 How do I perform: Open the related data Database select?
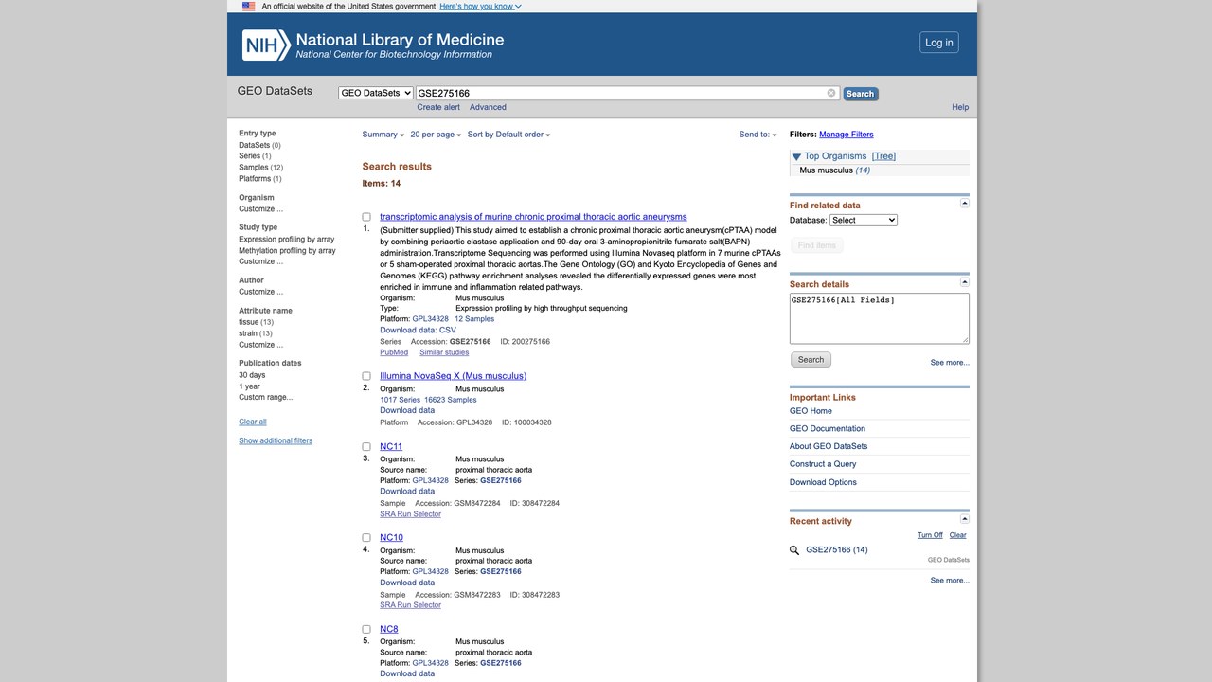pyautogui.click(x=864, y=220)
